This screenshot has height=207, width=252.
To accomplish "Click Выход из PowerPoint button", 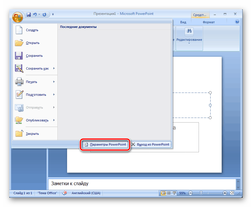I will (x=150, y=144).
